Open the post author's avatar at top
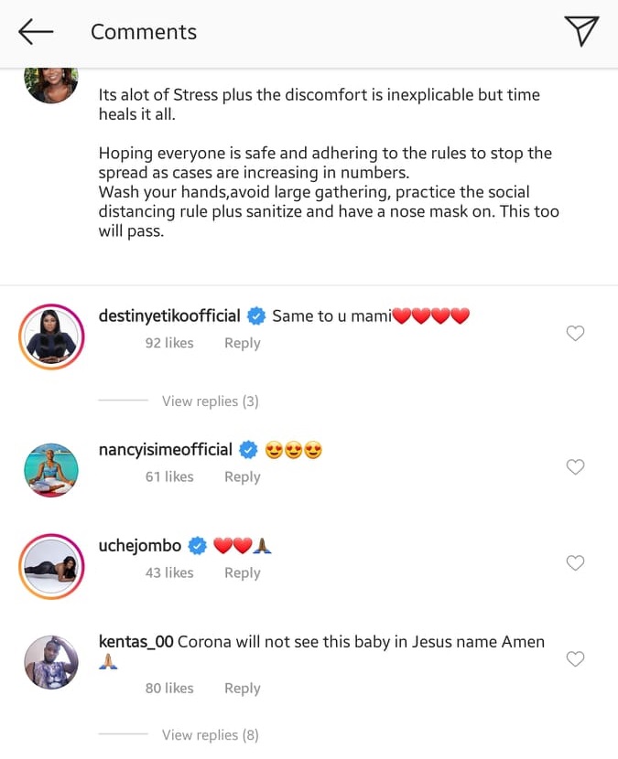 51,84
